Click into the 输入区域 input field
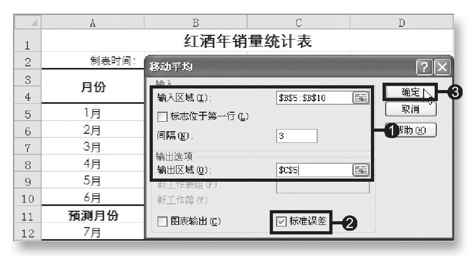This screenshot has width=470, height=256. point(315,98)
